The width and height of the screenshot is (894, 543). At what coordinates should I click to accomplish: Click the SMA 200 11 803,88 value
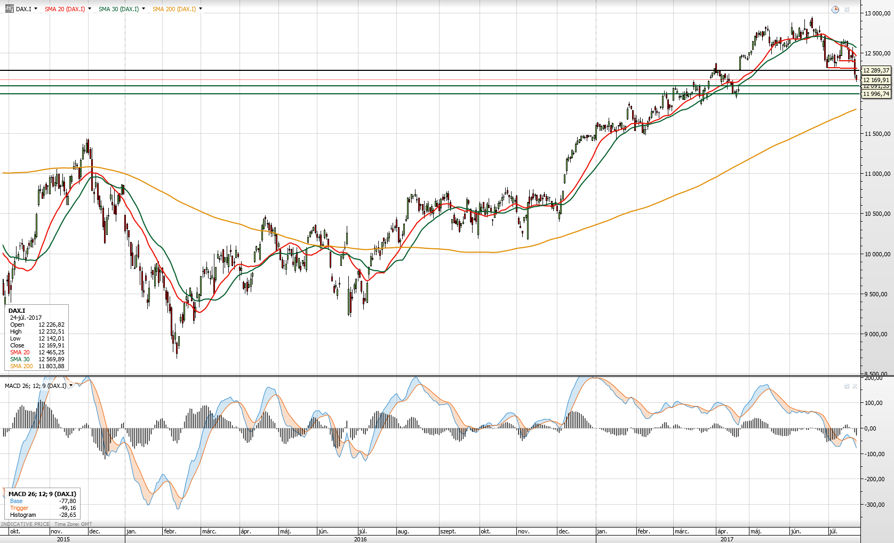pos(51,366)
